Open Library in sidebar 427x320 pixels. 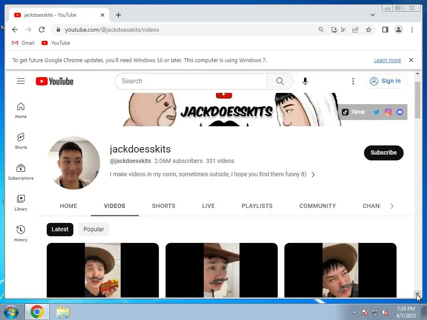[21, 203]
